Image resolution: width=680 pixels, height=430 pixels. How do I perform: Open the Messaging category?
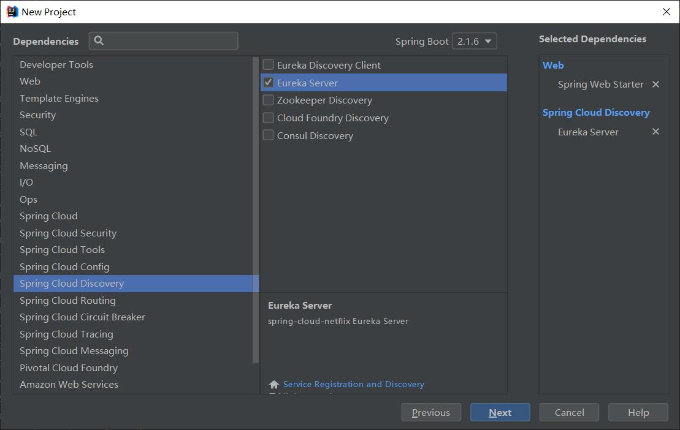(132, 166)
